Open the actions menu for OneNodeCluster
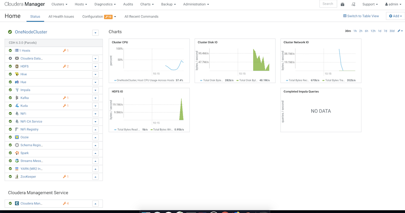 click(95, 32)
